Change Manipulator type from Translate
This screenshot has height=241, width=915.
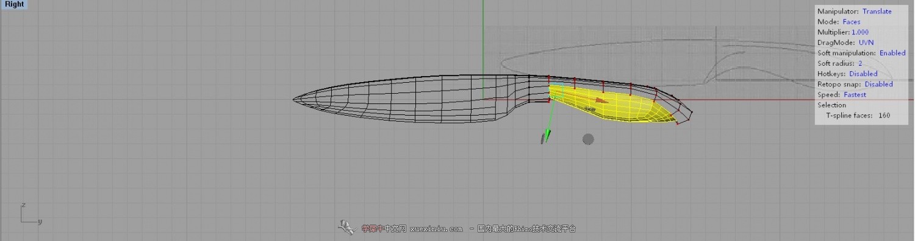tap(877, 12)
